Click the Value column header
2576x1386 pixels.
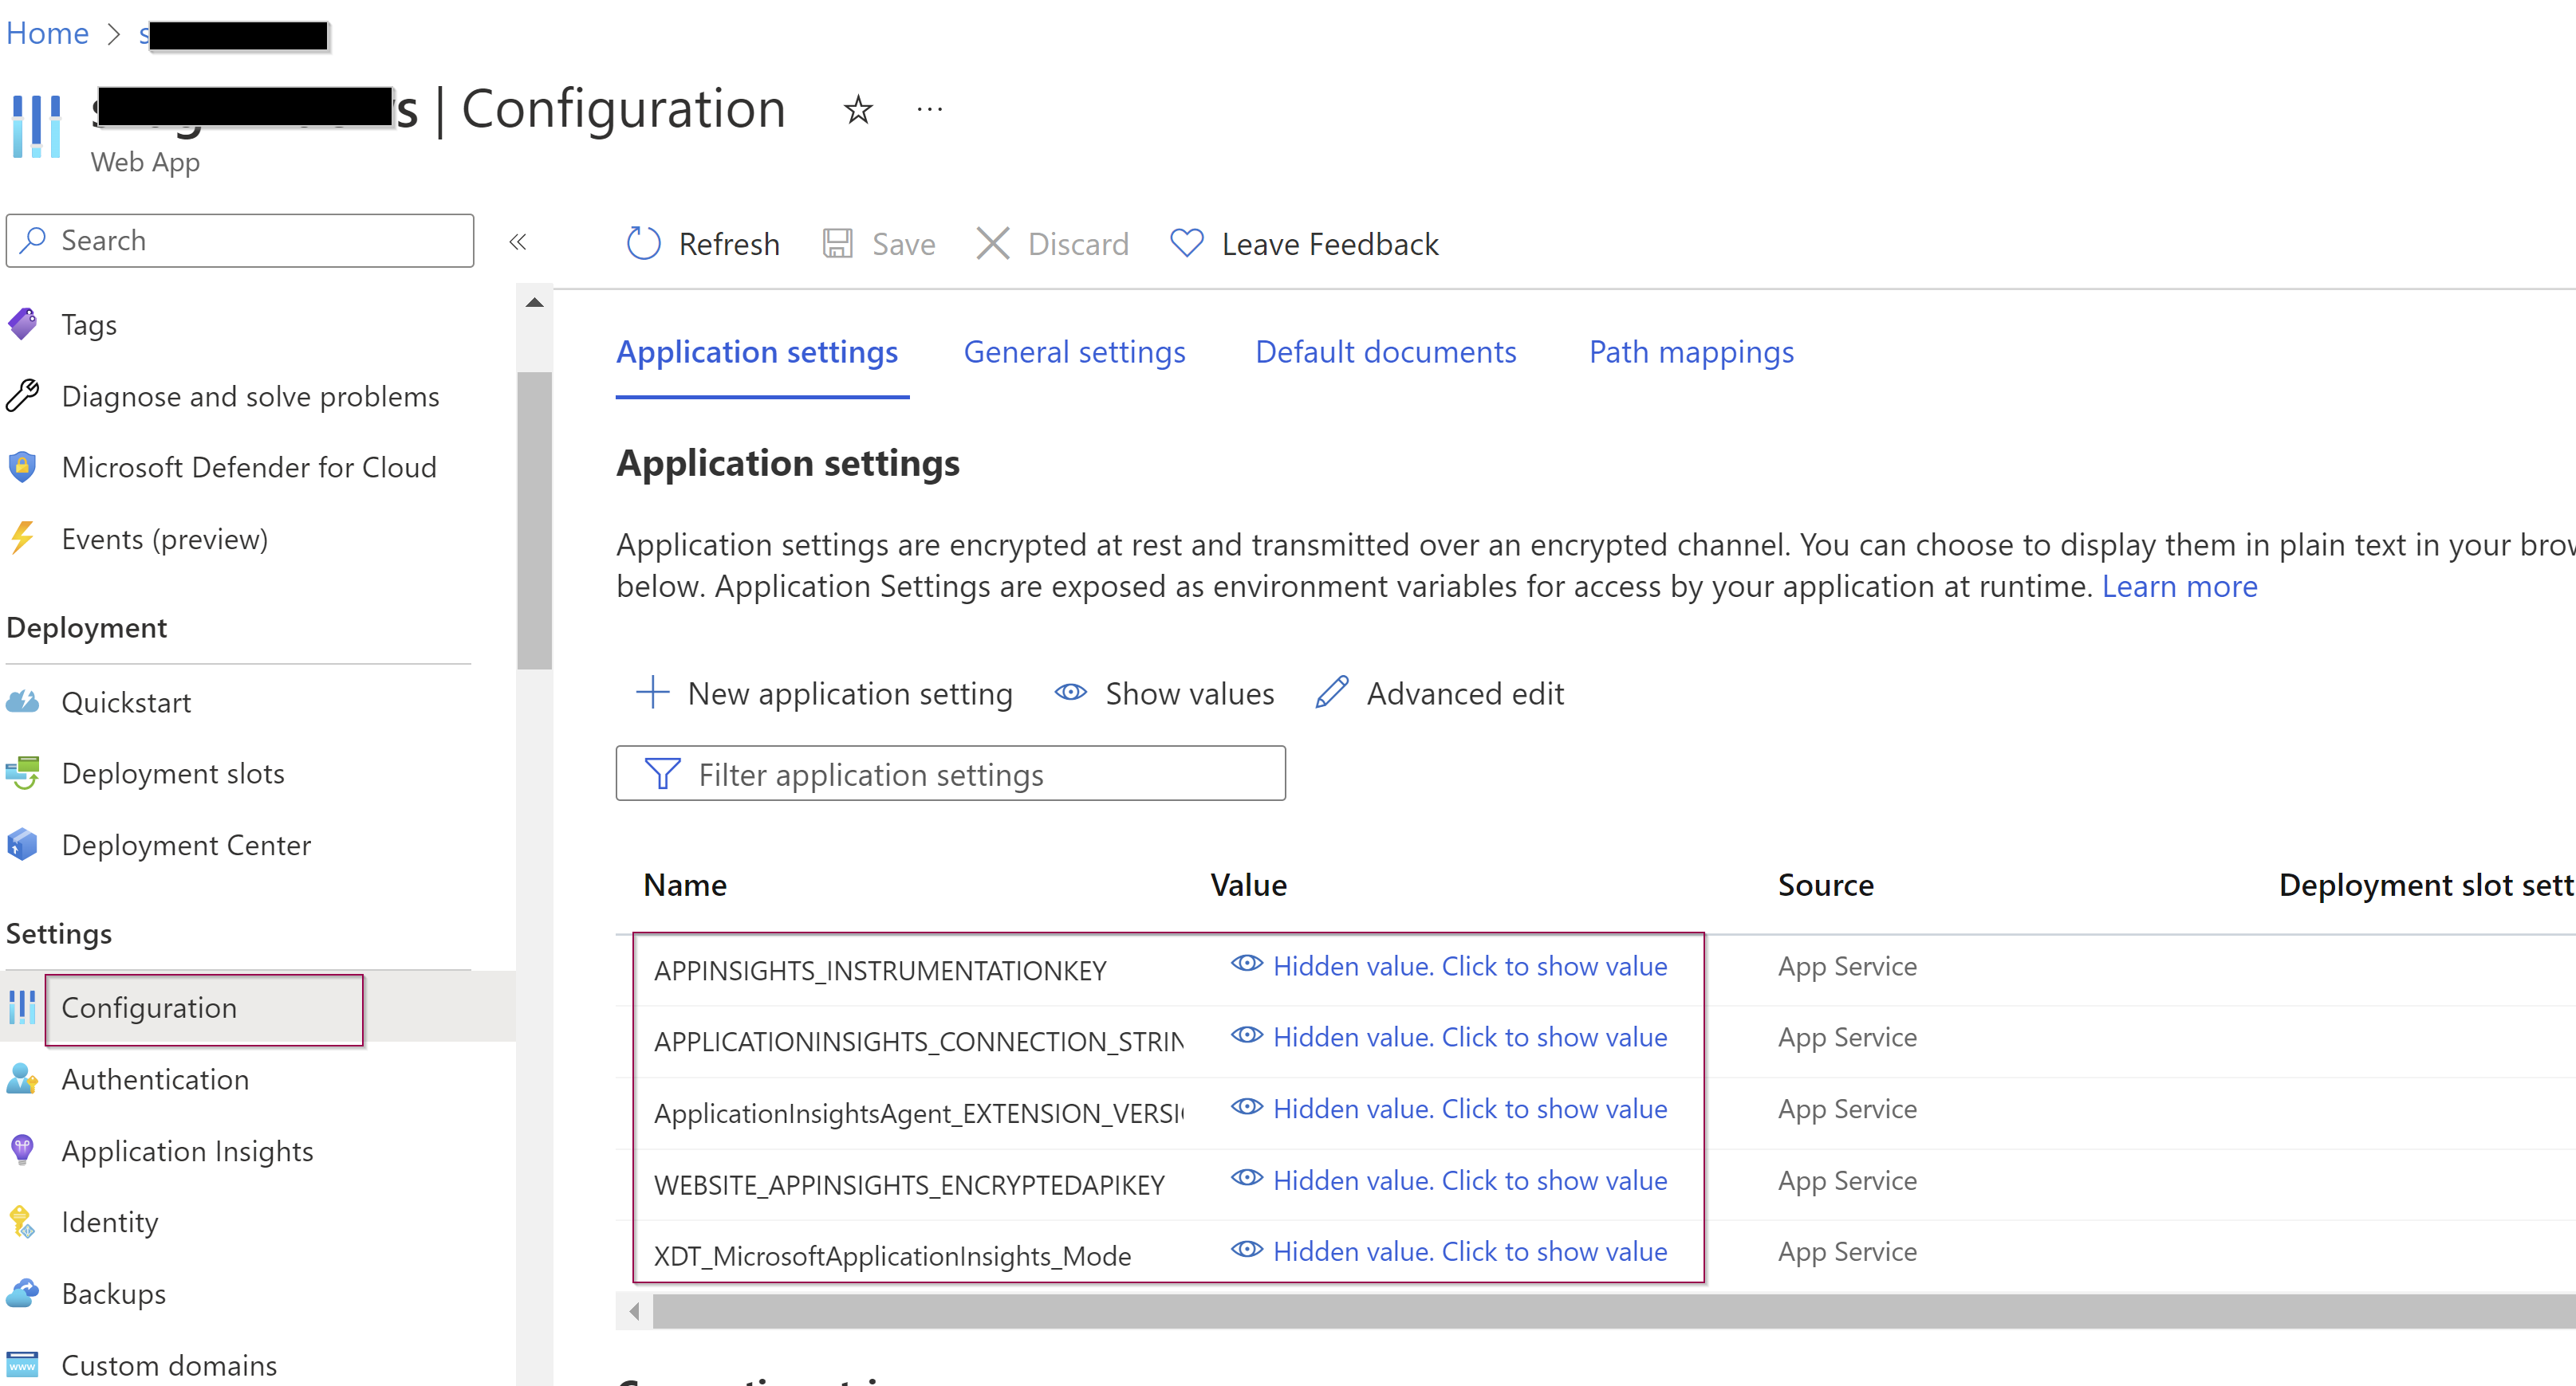coord(1249,885)
